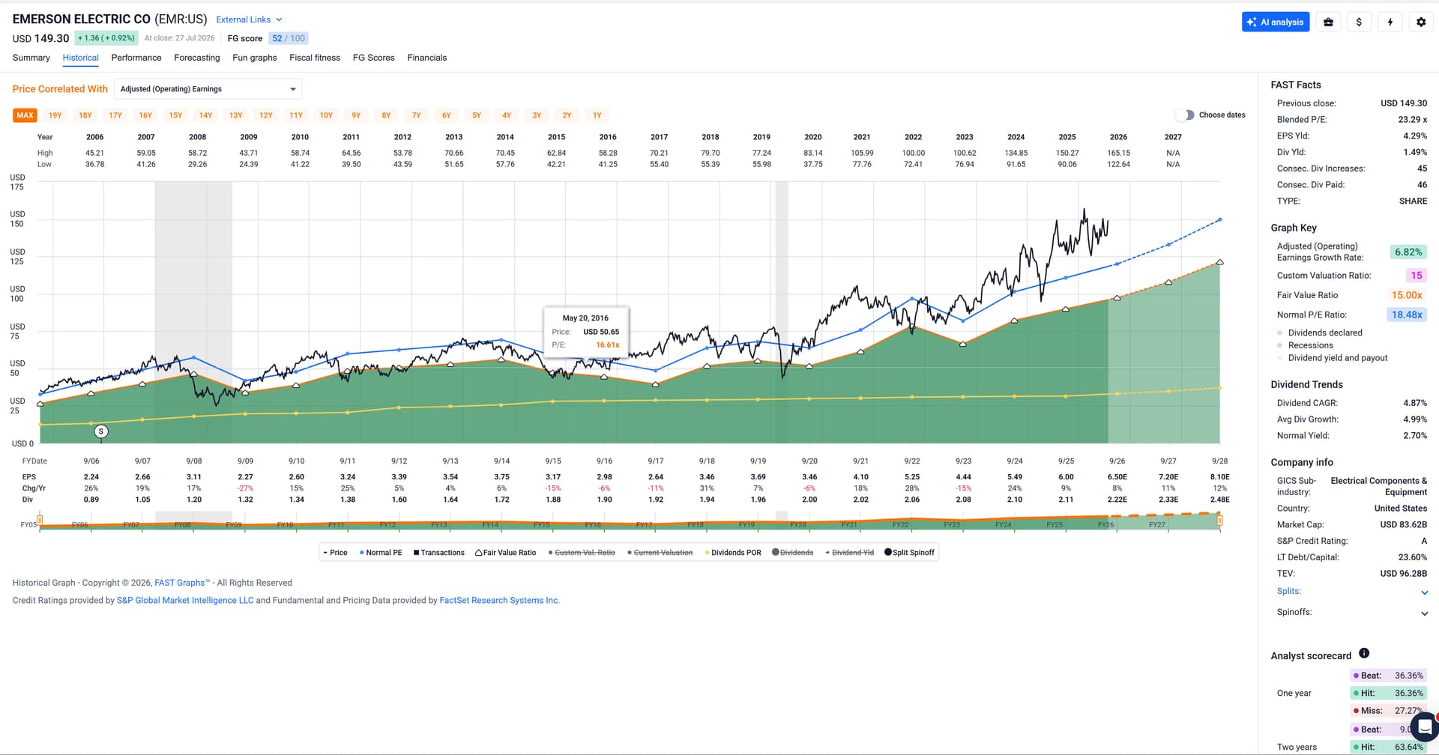Select the 10Y time range button
This screenshot has width=1439, height=755.
pos(326,115)
